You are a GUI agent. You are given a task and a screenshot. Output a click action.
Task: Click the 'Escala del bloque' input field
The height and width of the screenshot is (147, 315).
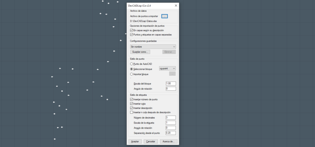[x=171, y=84]
